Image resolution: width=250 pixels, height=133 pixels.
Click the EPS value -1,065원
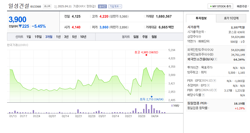239,81
